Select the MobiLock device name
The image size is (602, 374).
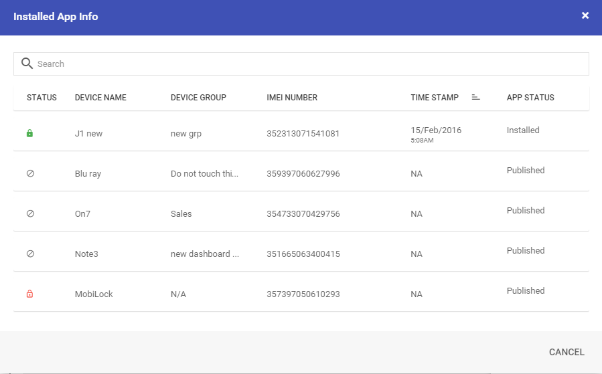(94, 294)
